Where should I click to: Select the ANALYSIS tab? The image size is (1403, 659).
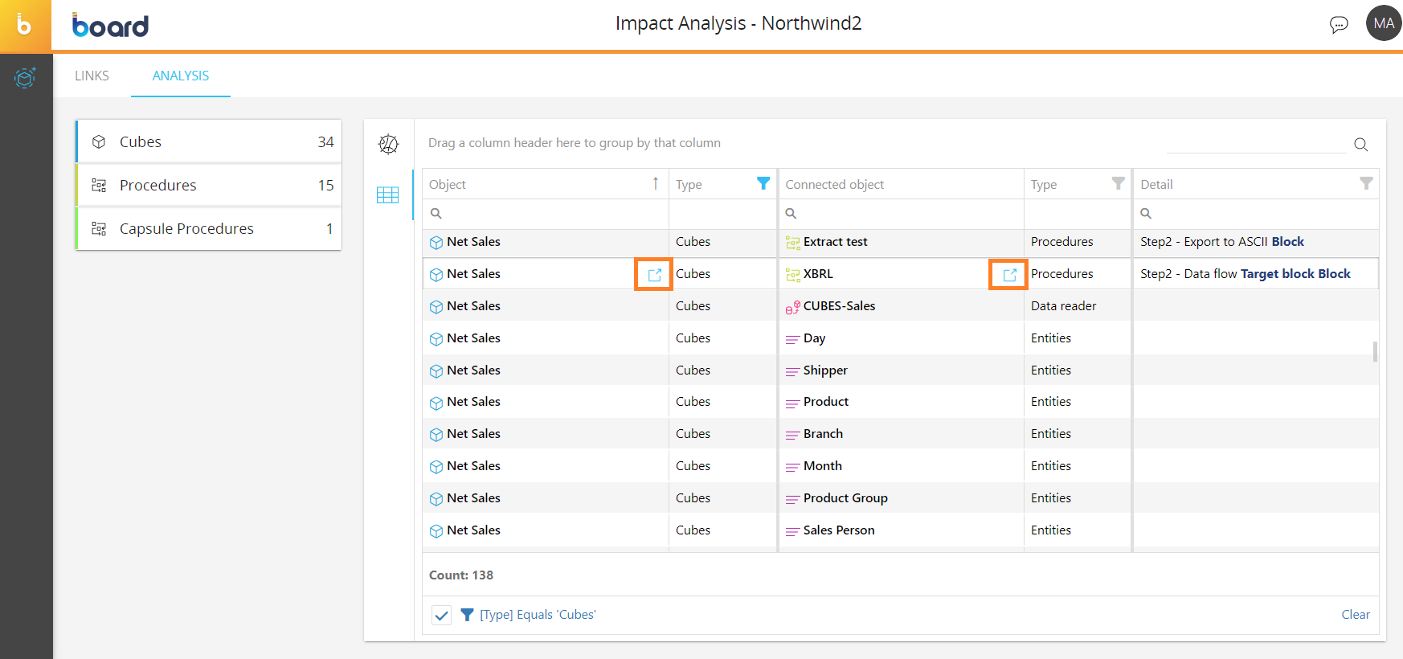click(181, 76)
